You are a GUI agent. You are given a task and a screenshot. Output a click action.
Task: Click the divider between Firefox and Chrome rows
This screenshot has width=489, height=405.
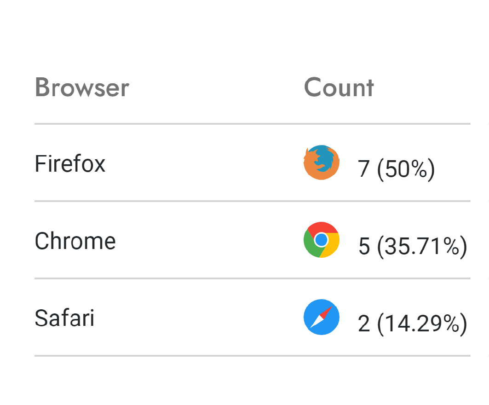(x=252, y=201)
